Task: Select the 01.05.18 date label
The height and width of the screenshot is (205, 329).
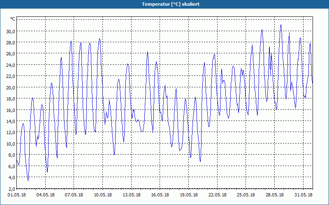Action: 16,195
